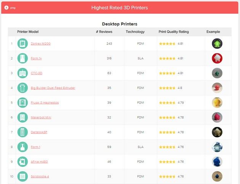View the Afinia H480 example print thumbnail
The height and width of the screenshot is (184, 240).
[x=217, y=162]
